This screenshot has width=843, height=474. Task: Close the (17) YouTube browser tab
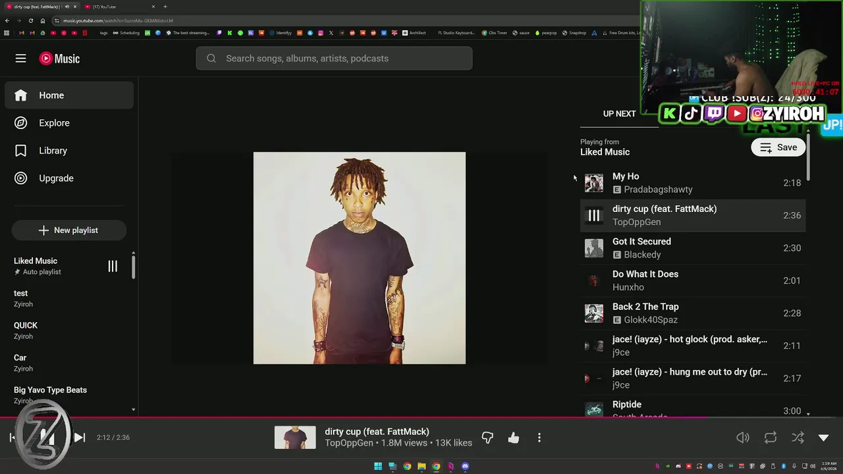pyautogui.click(x=153, y=7)
